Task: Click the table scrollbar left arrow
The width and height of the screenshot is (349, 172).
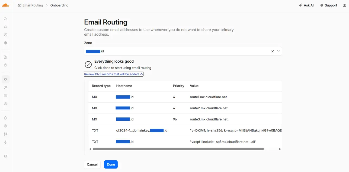Action: coord(90,149)
